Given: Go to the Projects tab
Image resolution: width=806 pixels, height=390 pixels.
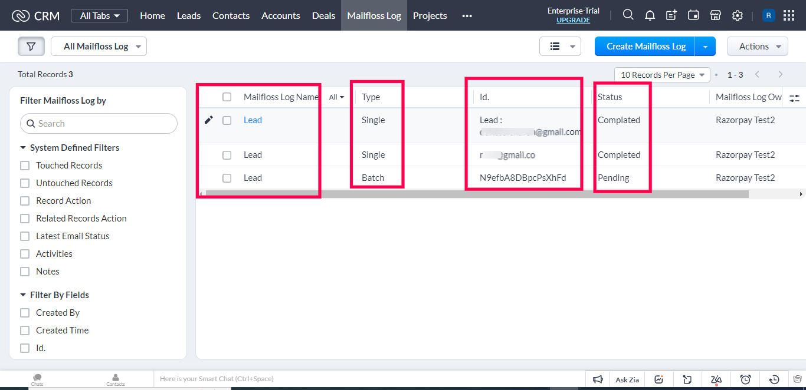Looking at the screenshot, I should pyautogui.click(x=430, y=15).
